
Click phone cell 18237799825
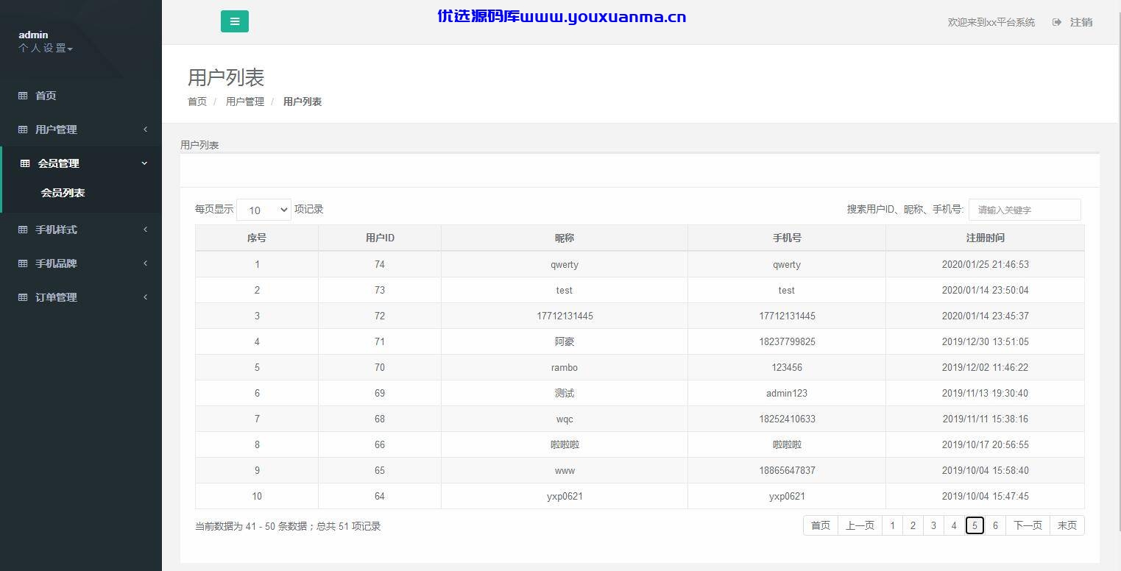[x=787, y=341]
